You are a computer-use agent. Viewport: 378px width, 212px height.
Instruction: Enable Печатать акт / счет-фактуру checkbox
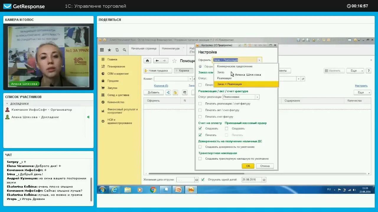200,110
